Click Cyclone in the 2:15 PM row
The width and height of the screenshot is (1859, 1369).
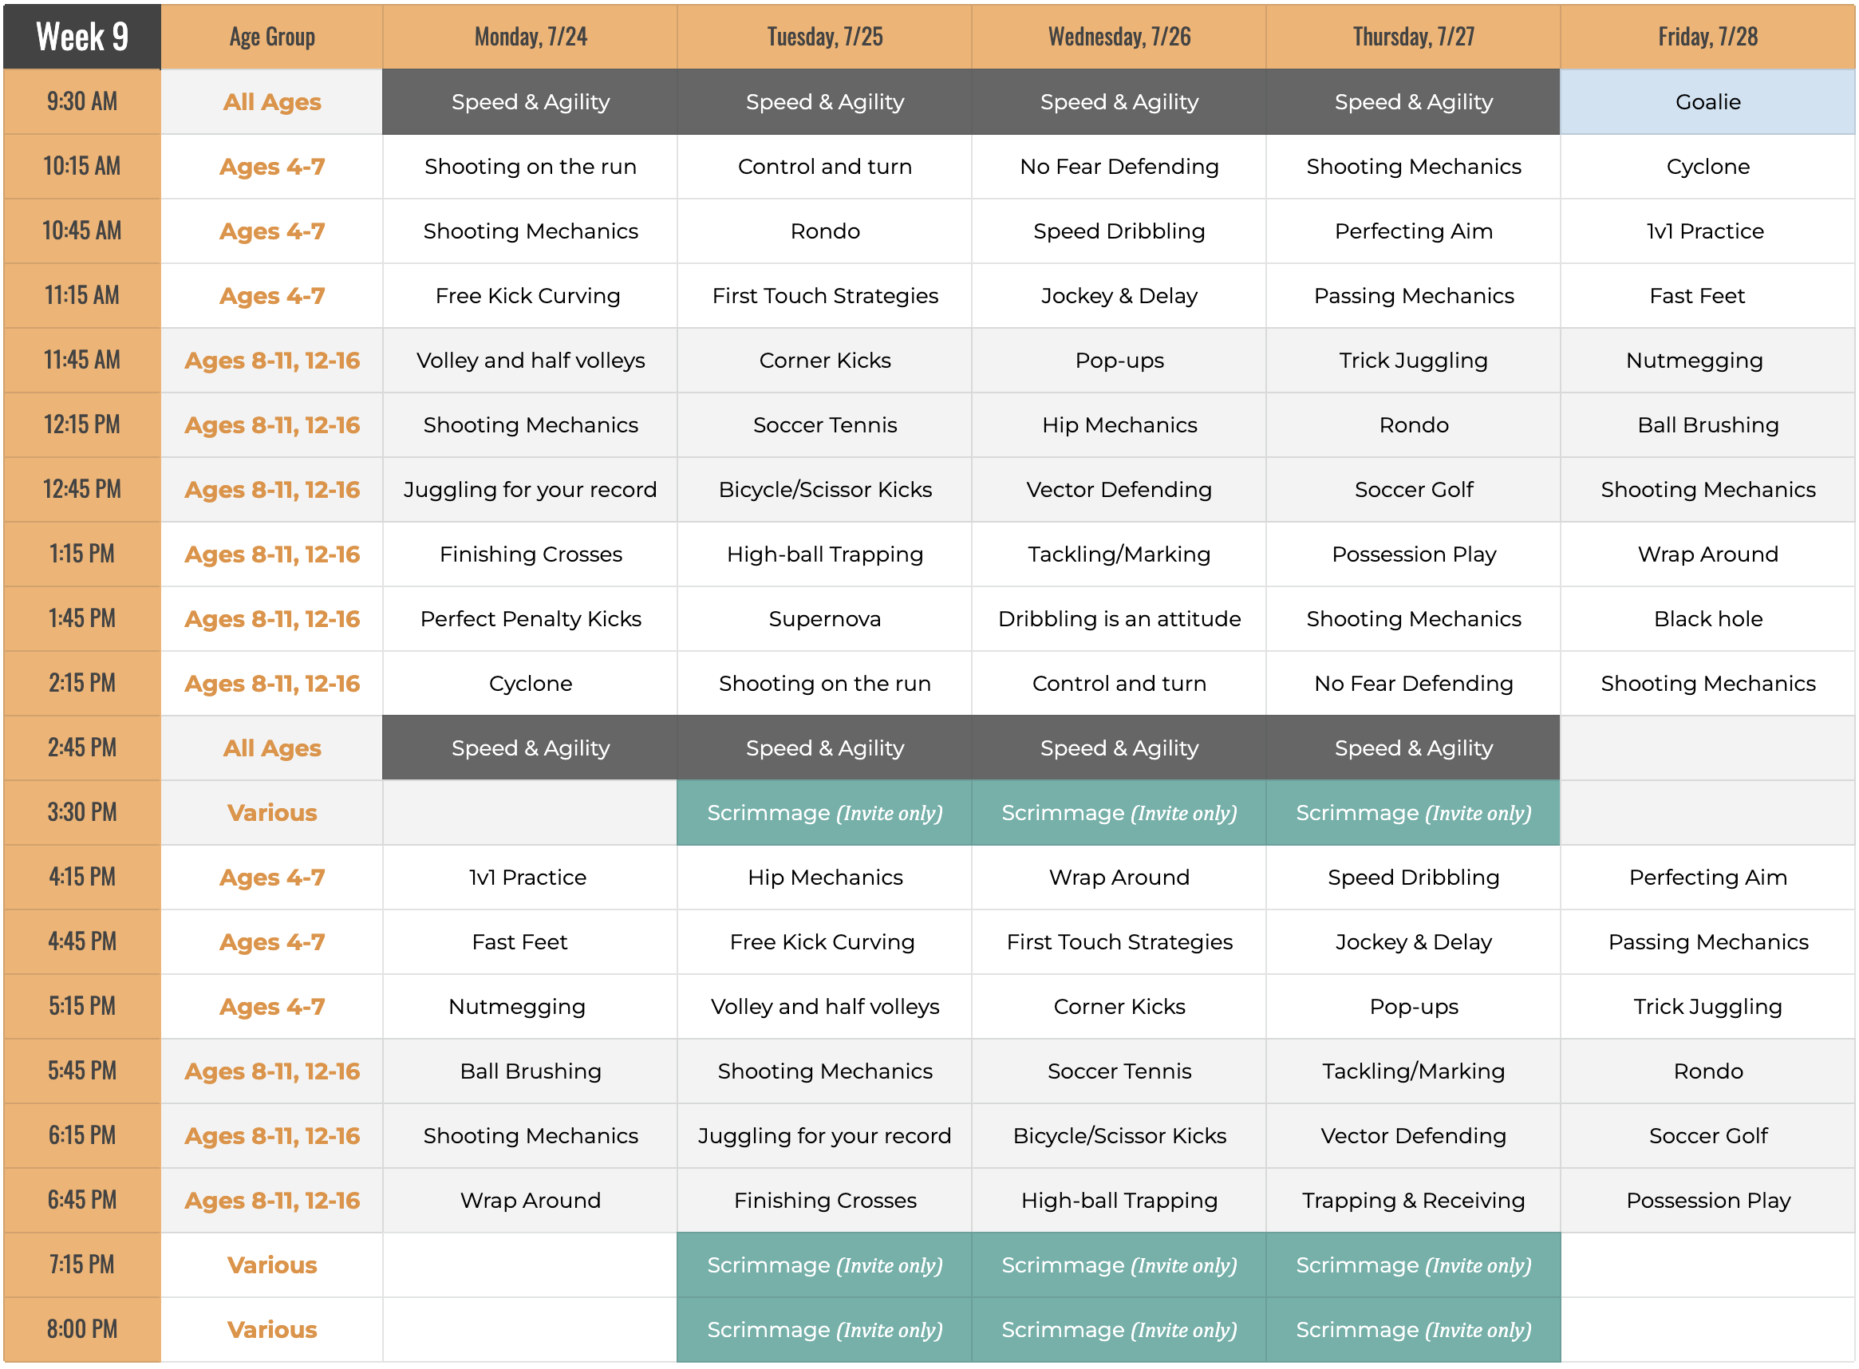click(531, 684)
